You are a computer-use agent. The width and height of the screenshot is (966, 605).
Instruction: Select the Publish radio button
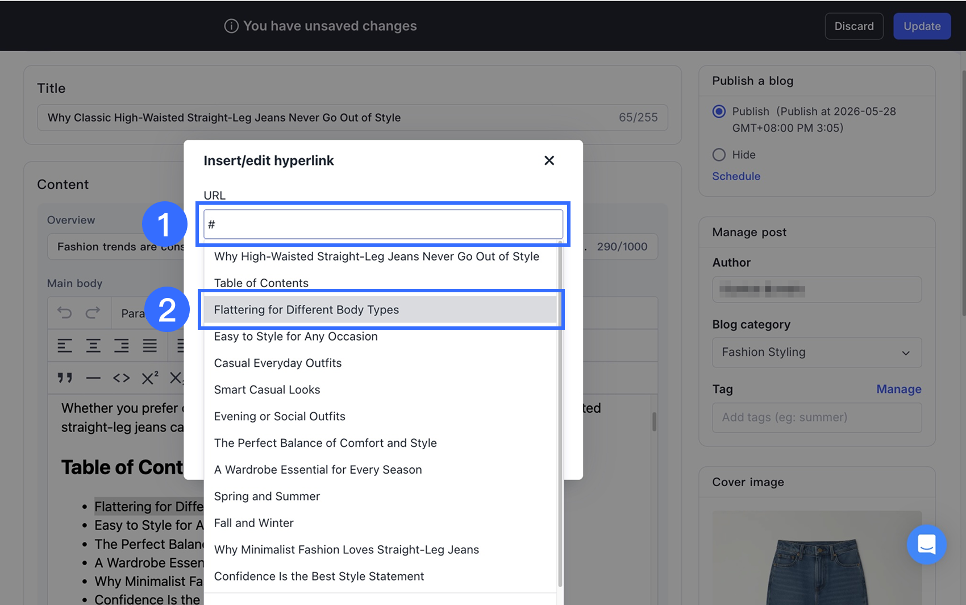[x=719, y=111]
